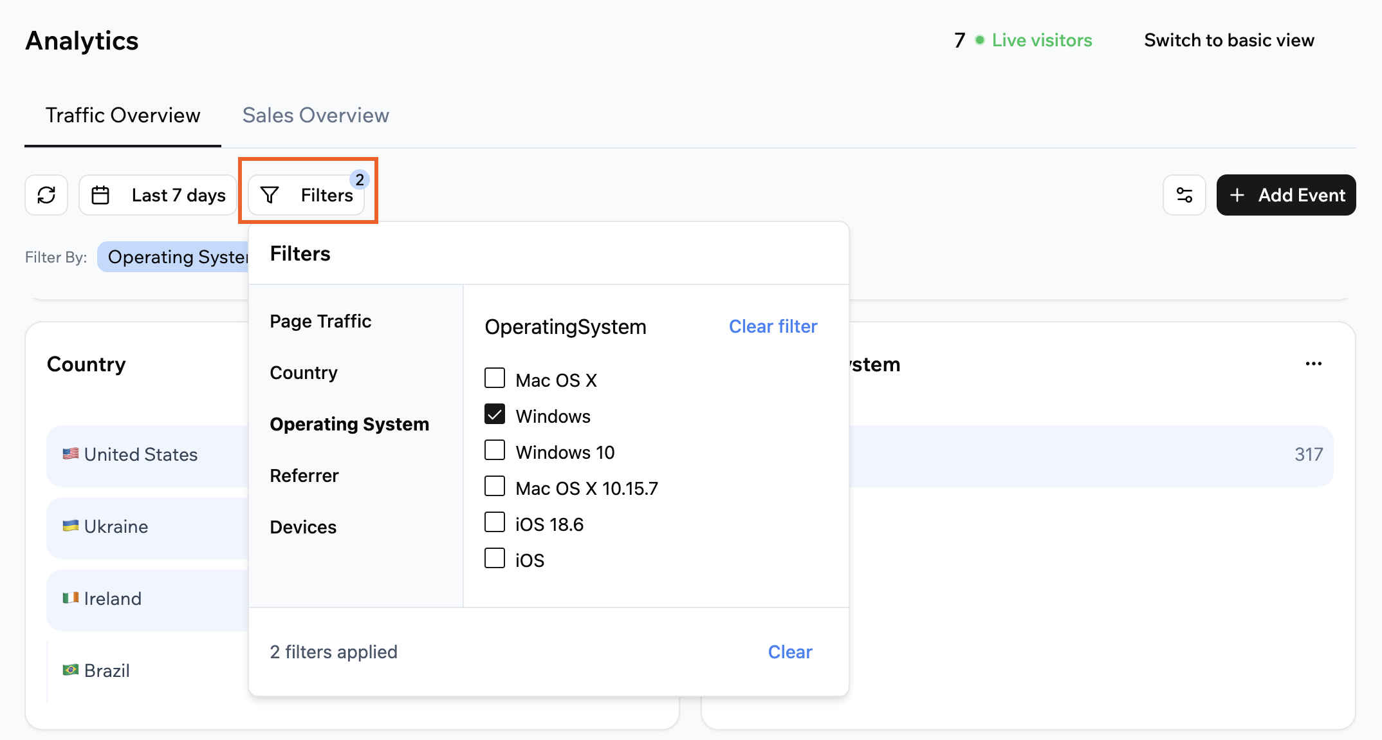Select the row showing 317 visitors
Viewport: 1382px width, 740px height.
coord(1094,455)
